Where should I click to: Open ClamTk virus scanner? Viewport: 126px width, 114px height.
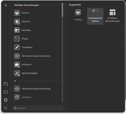point(37,22)
